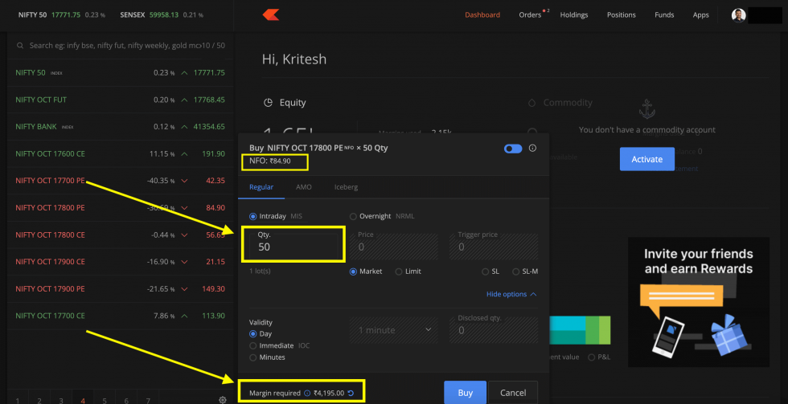Switch to watchlist page 2
This screenshot has height=404, width=788.
(x=39, y=400)
